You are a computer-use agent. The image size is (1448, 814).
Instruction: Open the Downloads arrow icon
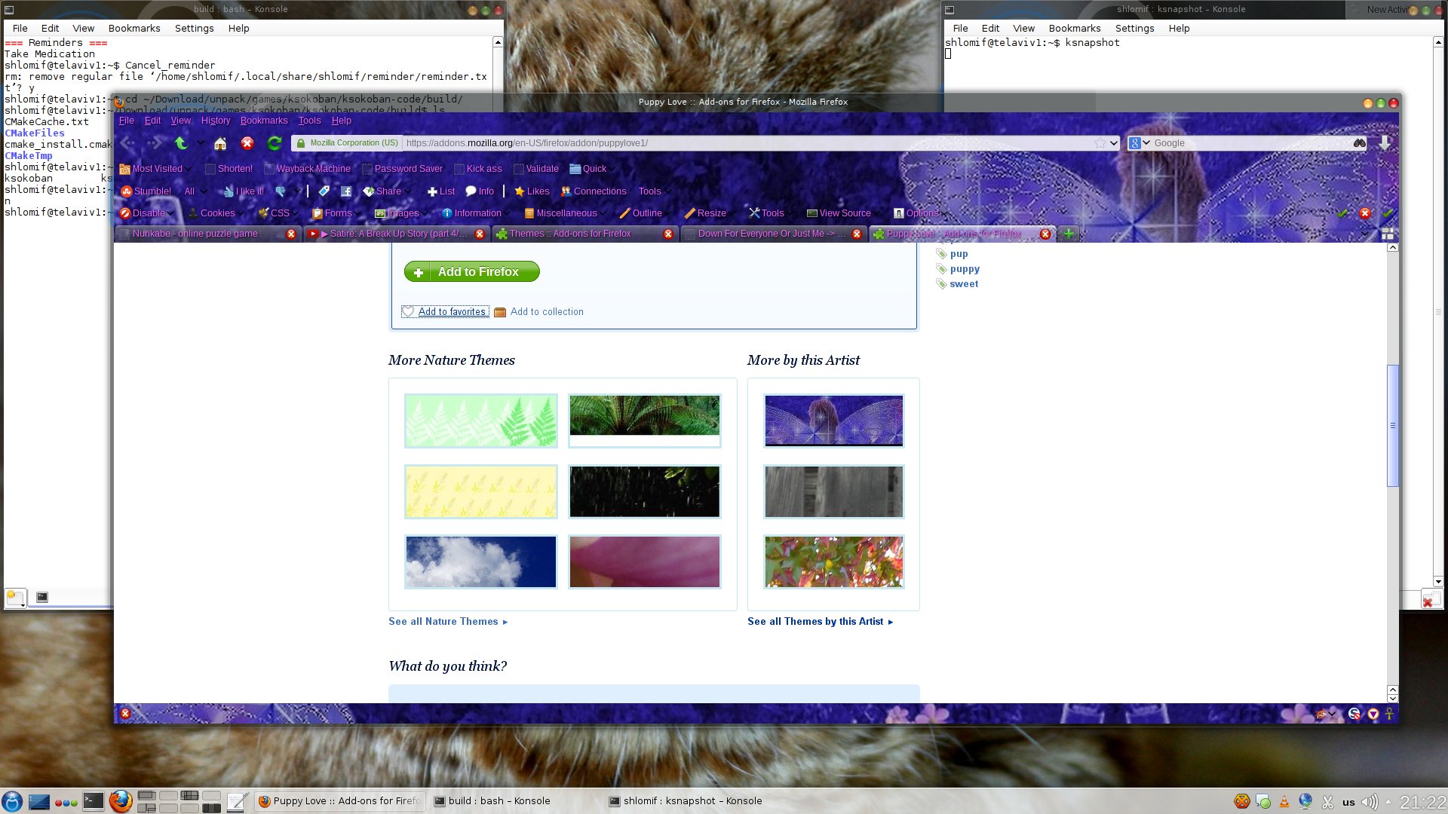pos(1385,143)
